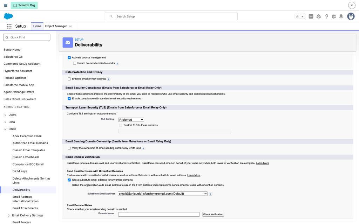The height and width of the screenshot is (224, 359).
Task: Open Salesforce Mobile App
Action: point(19,85)
